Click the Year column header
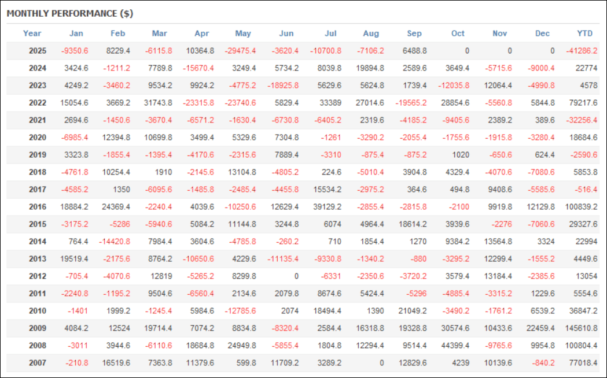The width and height of the screenshot is (607, 378). pyautogui.click(x=32, y=34)
